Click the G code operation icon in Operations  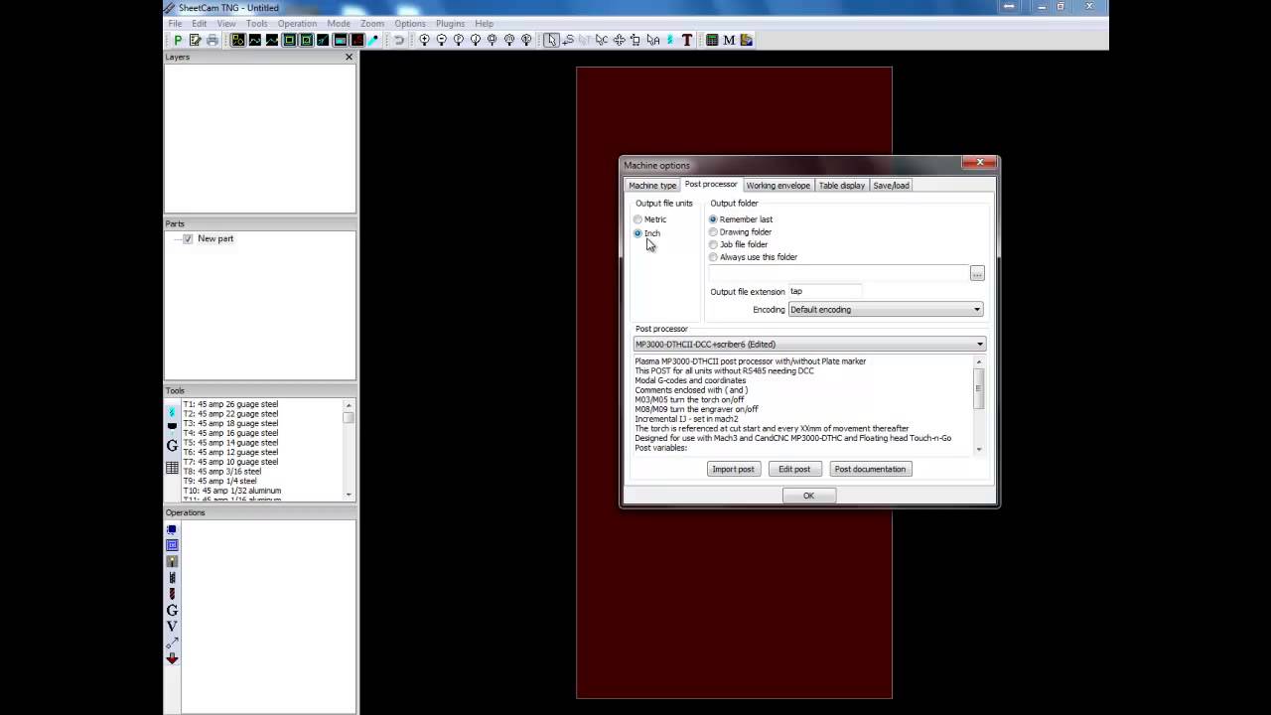pos(172,610)
